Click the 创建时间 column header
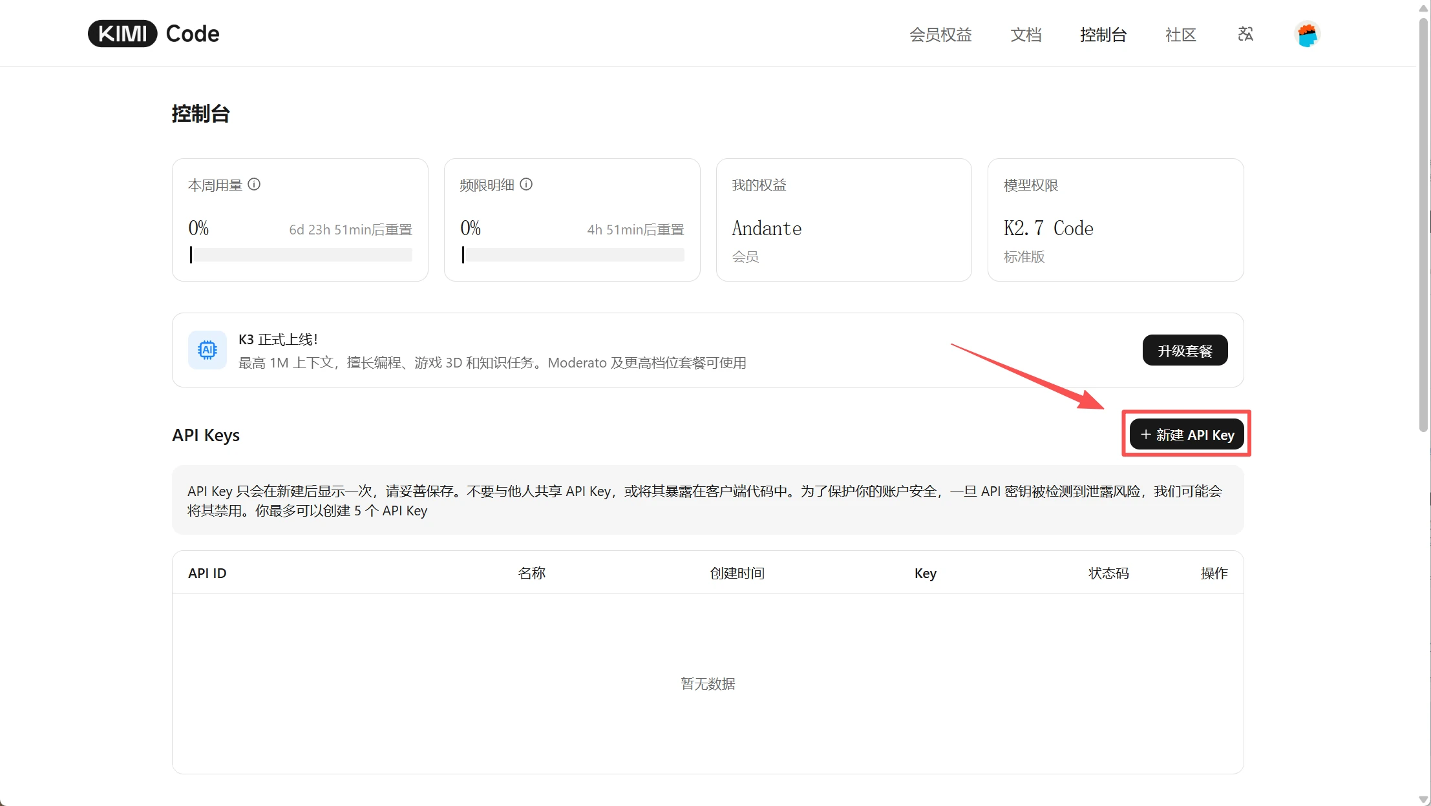Viewport: 1431px width, 806px height. coord(737,573)
